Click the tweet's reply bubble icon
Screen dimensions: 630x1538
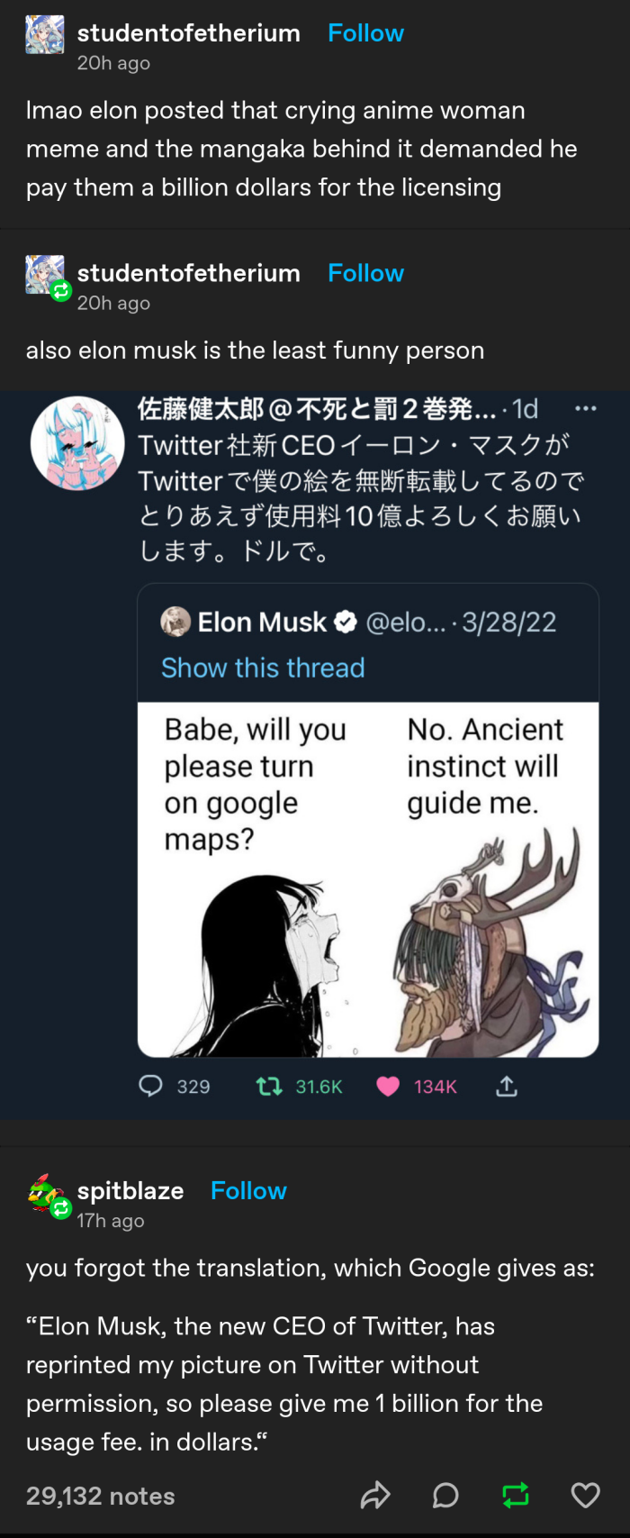[150, 1087]
